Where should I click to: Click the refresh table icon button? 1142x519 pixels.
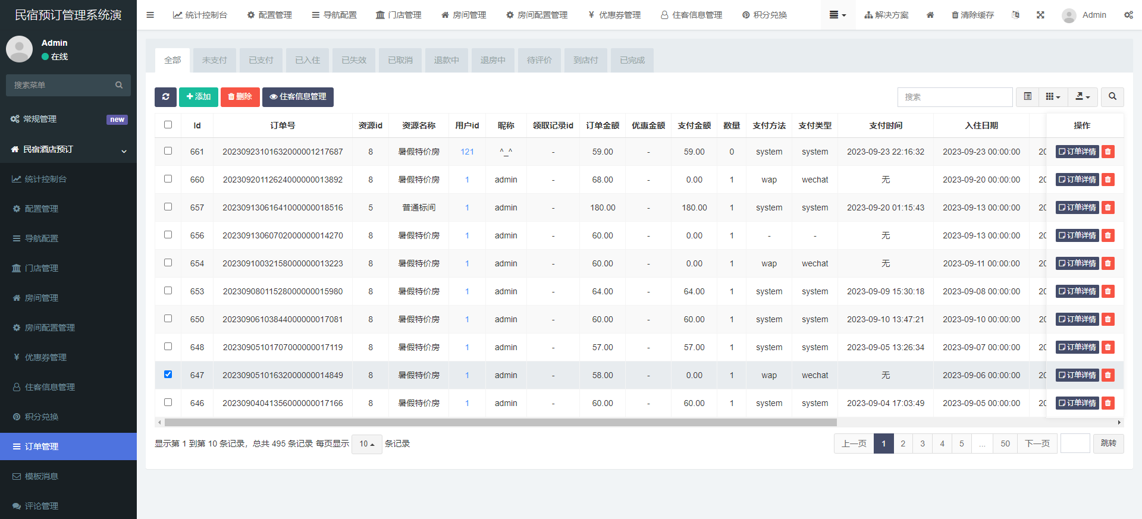coord(165,97)
